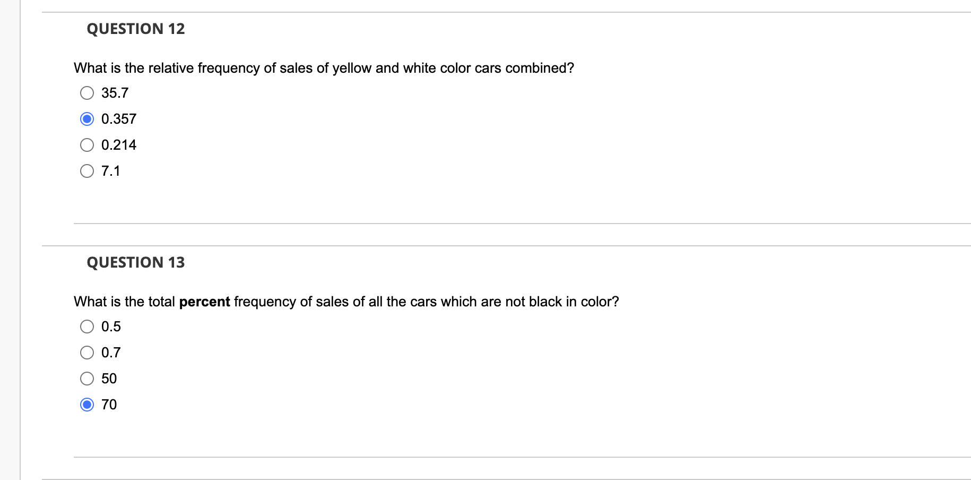Select the 0.357 answer option
The width and height of the screenshot is (971, 480).
(87, 118)
